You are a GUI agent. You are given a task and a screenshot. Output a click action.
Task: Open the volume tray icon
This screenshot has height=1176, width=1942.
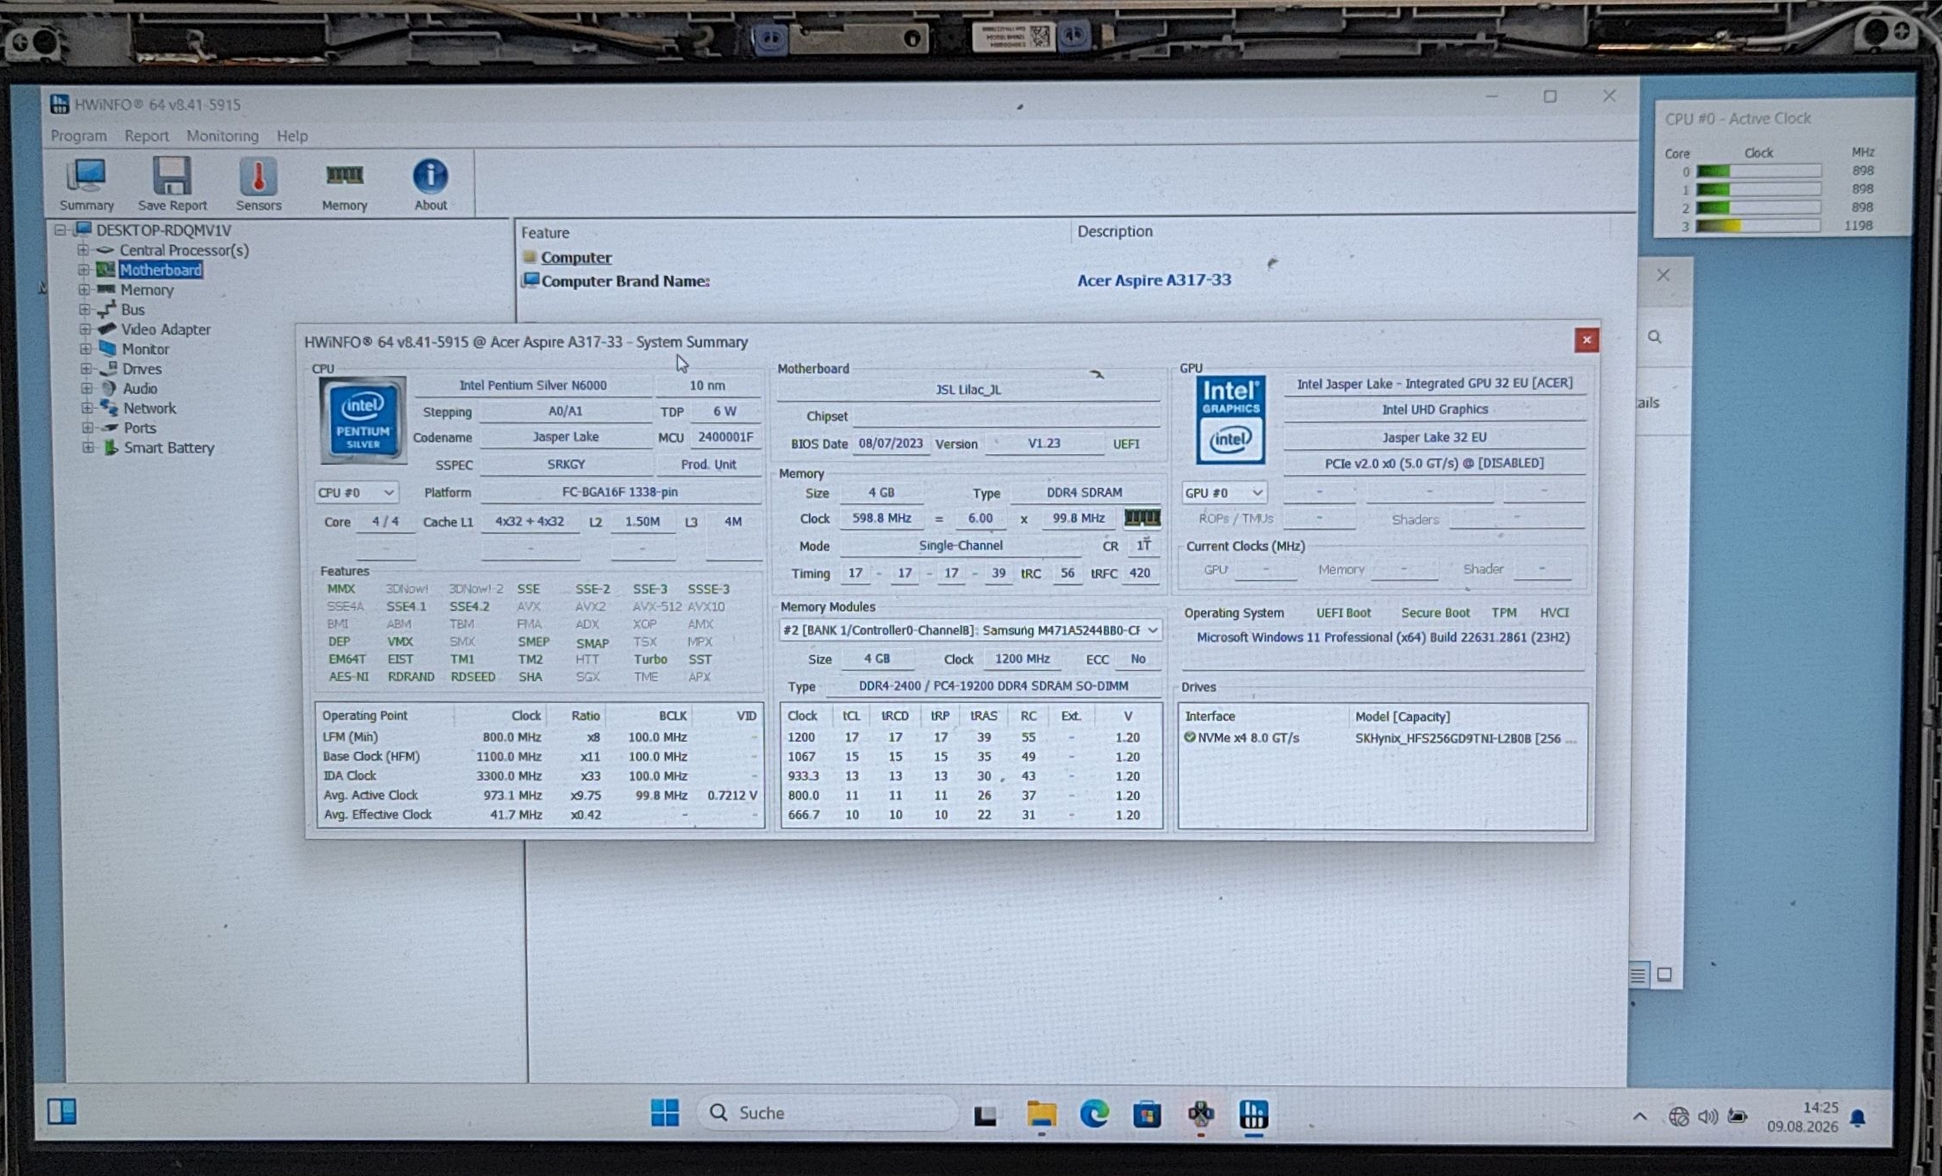pos(1707,1117)
